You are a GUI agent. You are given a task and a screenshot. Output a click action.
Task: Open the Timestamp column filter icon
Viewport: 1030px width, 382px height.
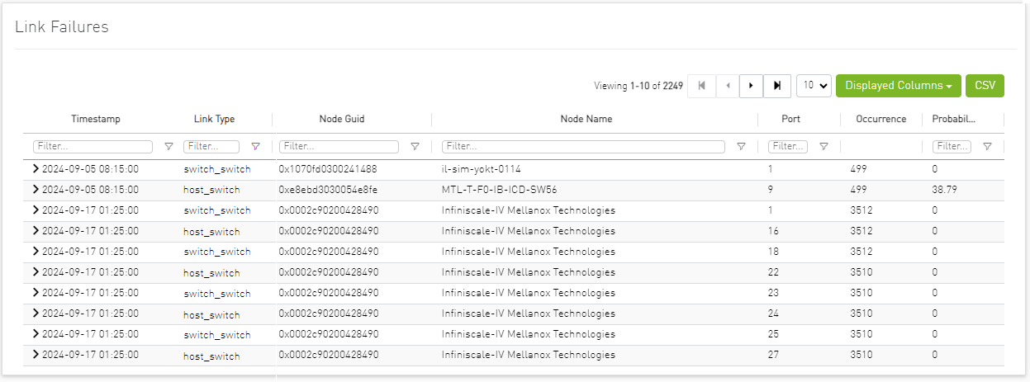click(x=169, y=147)
